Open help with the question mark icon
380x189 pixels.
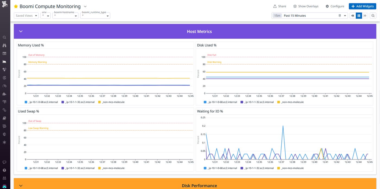coord(5,170)
